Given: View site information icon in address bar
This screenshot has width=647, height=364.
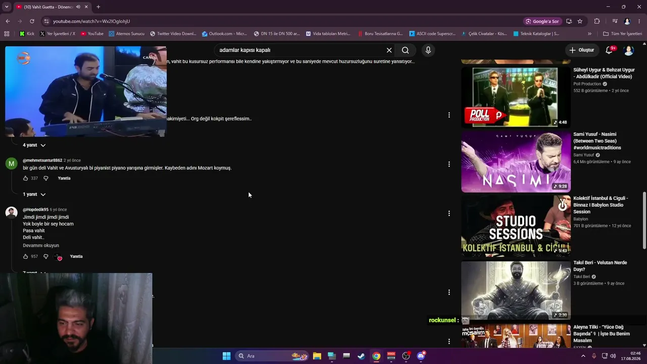Looking at the screenshot, I should click(47, 21).
